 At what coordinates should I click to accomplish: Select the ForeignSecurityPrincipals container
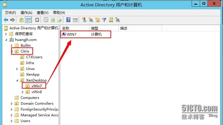coord(39,109)
